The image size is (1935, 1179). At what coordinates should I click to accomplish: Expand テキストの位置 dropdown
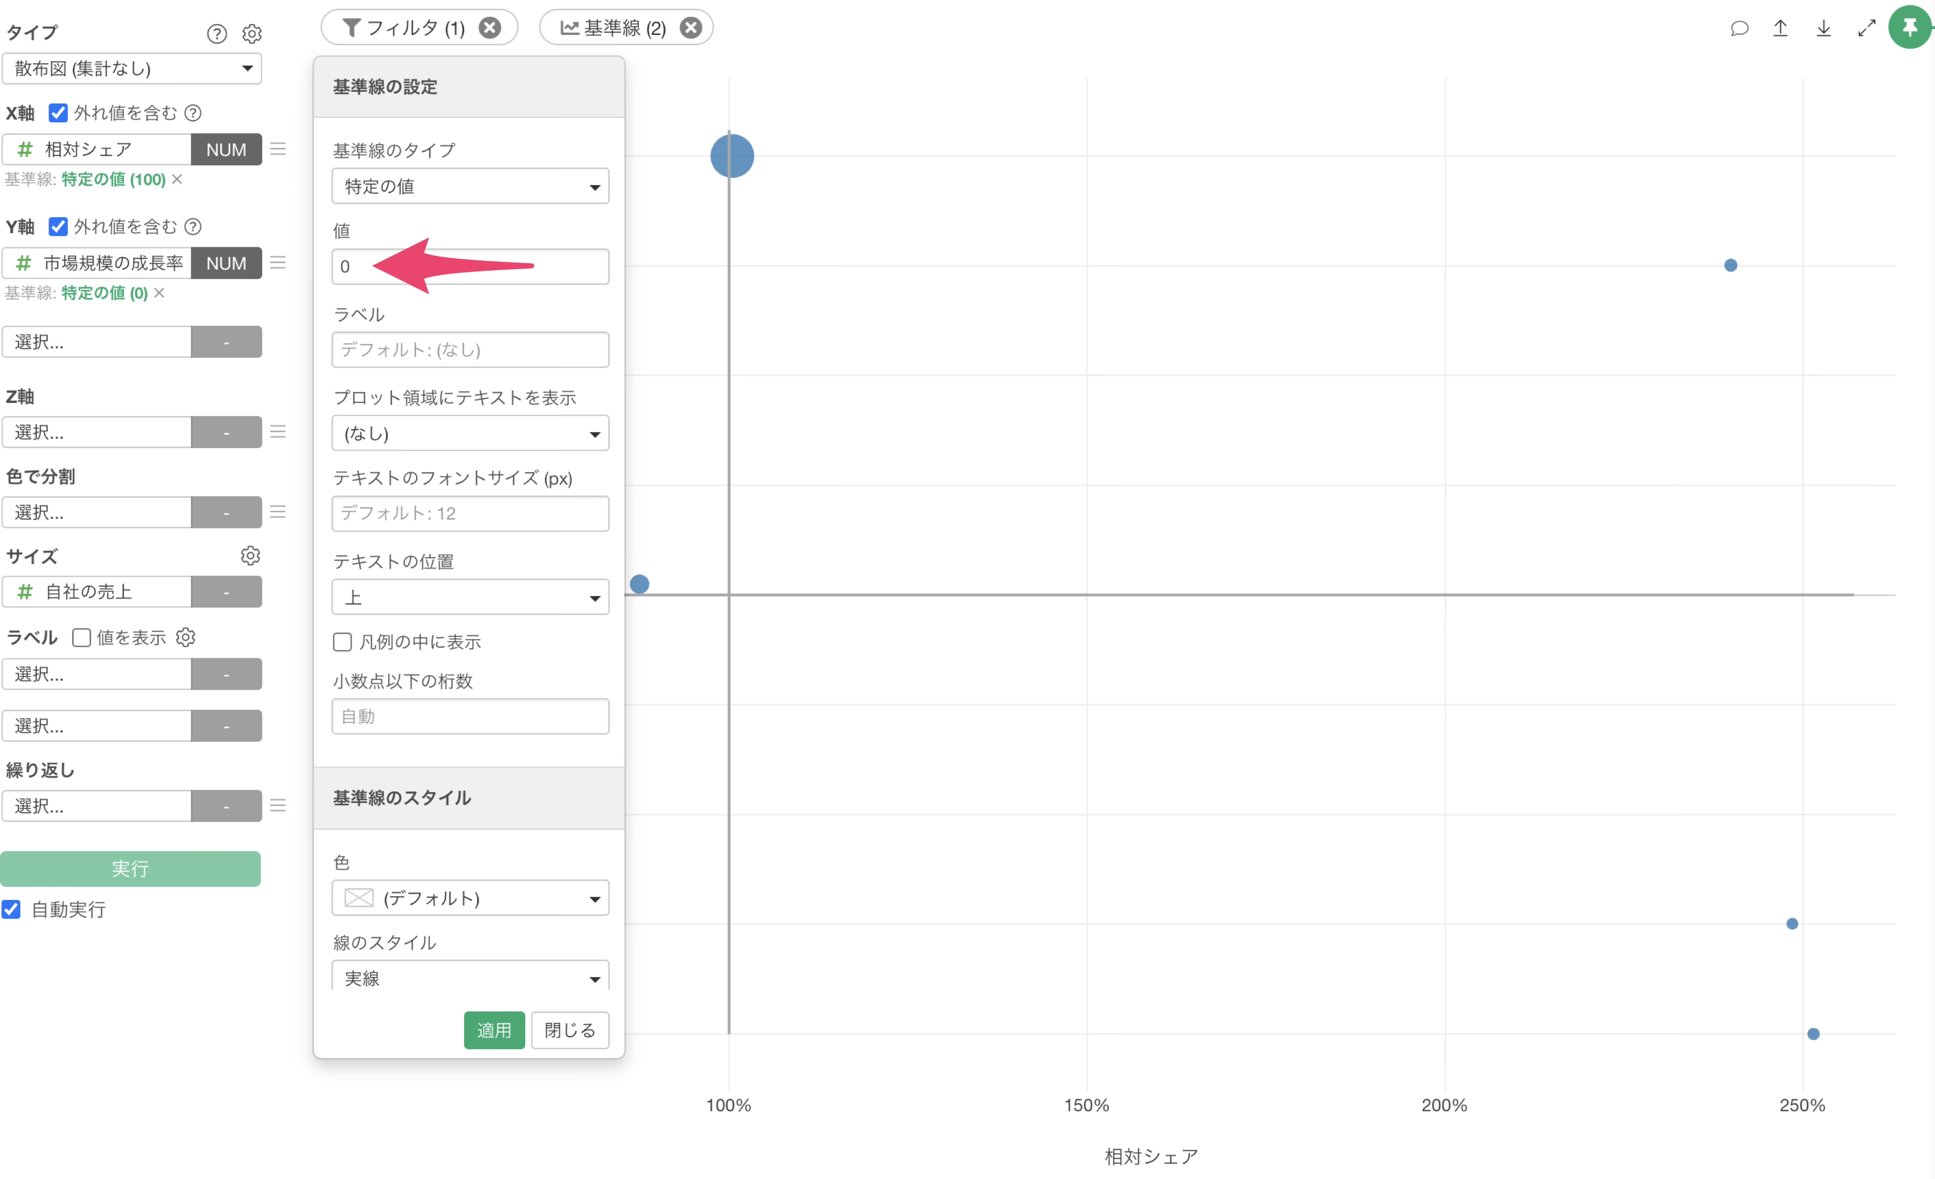[470, 597]
